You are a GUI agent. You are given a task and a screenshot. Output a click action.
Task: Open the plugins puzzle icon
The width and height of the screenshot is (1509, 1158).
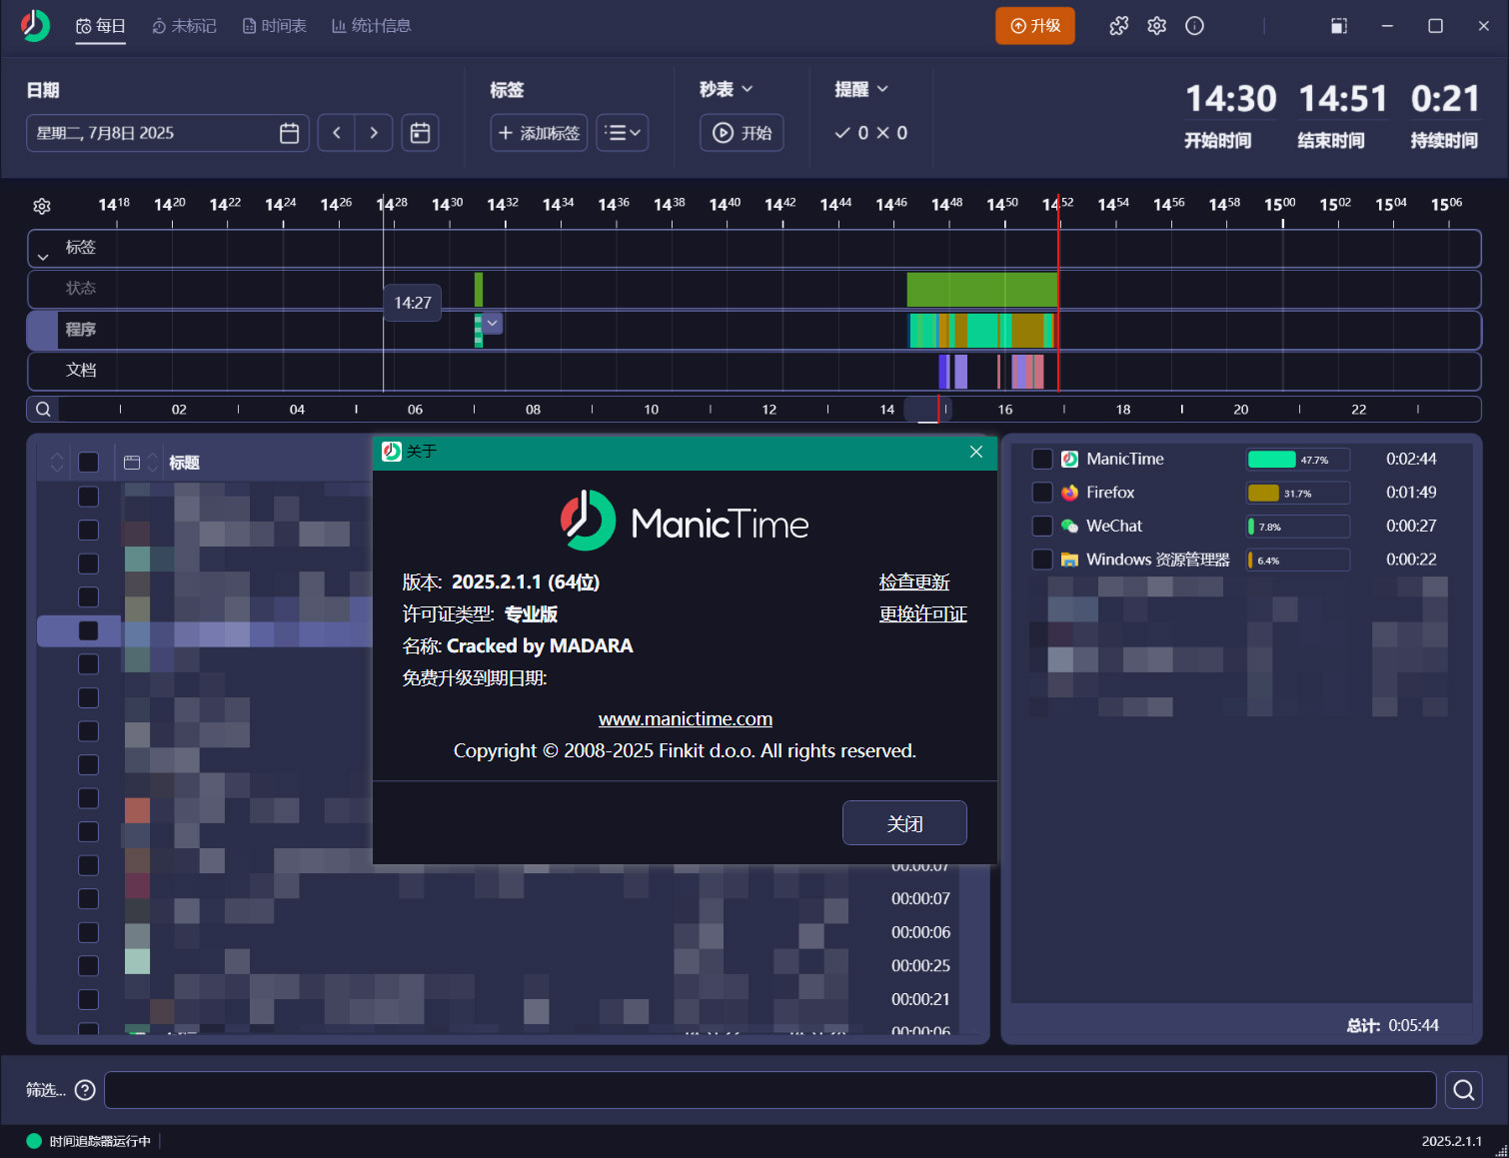pyautogui.click(x=1119, y=26)
